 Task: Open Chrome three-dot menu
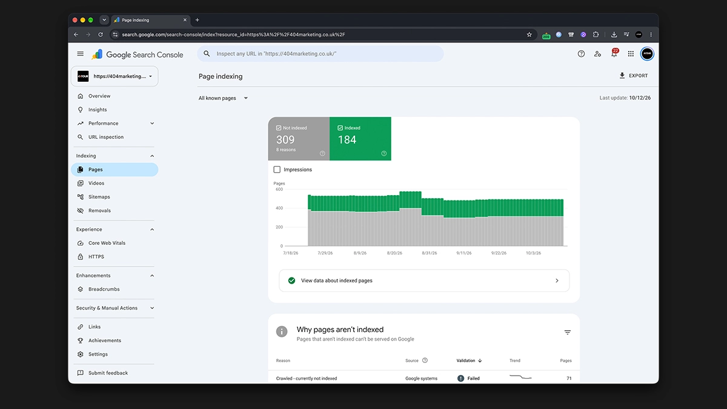click(x=651, y=35)
